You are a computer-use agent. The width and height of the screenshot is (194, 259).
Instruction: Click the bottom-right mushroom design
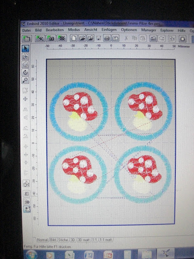pos(143,174)
